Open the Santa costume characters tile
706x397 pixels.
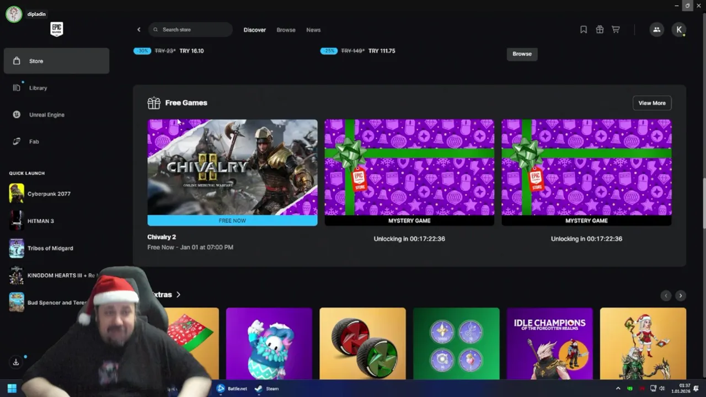(x=643, y=344)
